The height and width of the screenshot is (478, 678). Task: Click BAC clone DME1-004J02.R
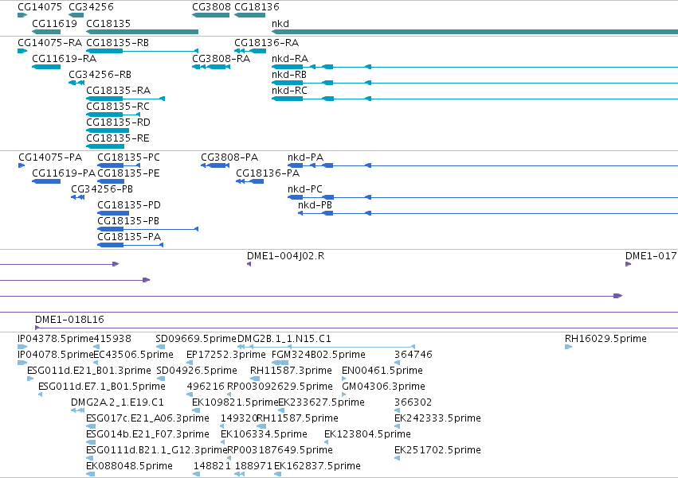tap(285, 256)
